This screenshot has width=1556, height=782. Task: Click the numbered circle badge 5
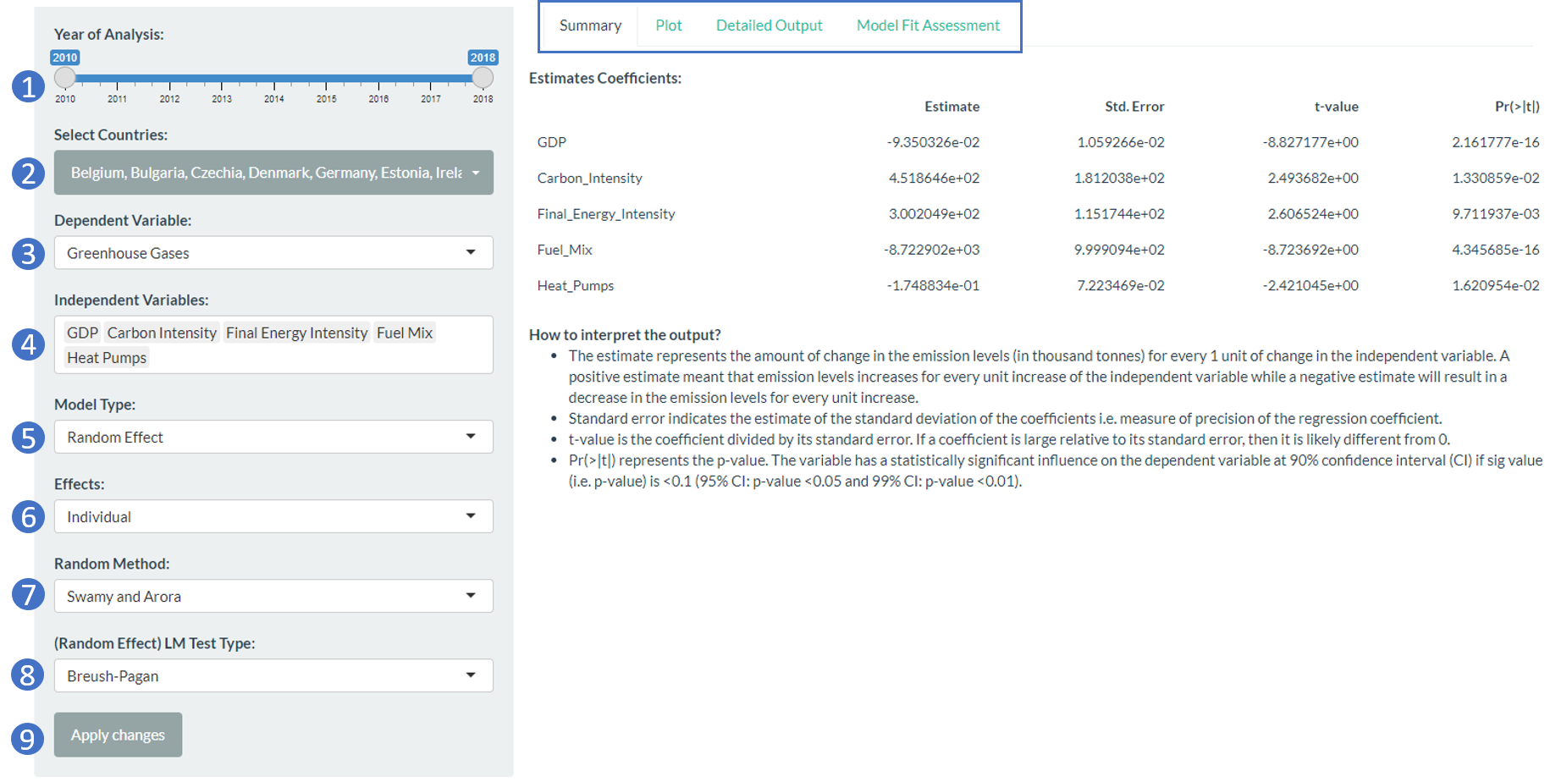point(28,438)
